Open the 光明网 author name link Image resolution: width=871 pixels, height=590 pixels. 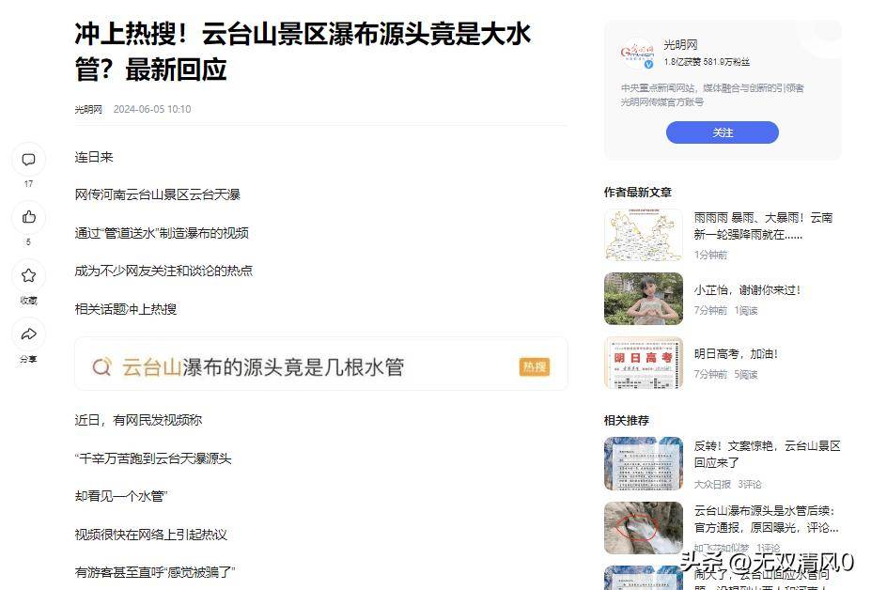[680, 44]
